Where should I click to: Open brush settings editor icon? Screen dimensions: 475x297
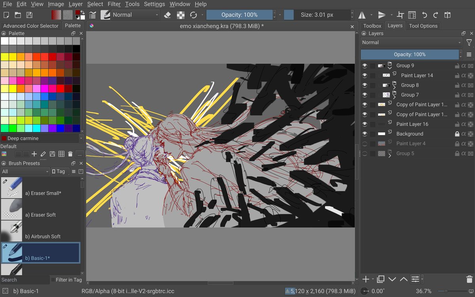pyautogui.click(x=93, y=15)
